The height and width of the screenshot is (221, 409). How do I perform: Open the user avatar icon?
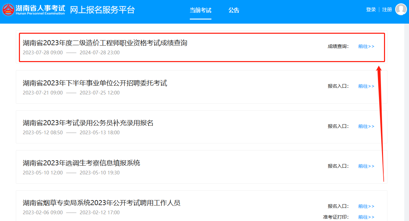coord(401,9)
